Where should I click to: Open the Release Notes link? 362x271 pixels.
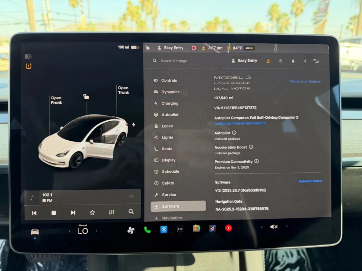[310, 181]
